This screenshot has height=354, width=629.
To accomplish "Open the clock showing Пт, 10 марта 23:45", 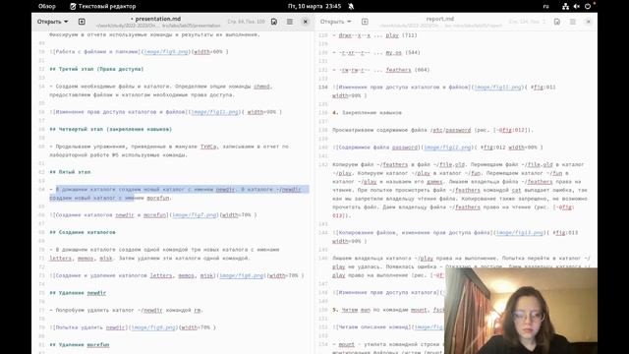I will click(314, 6).
